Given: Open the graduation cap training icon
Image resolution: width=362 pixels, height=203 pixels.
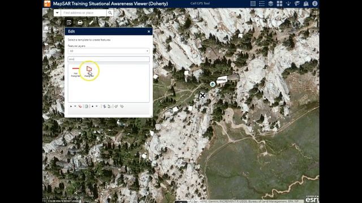Looking at the screenshot, I should pyautogui.click(x=297, y=3).
